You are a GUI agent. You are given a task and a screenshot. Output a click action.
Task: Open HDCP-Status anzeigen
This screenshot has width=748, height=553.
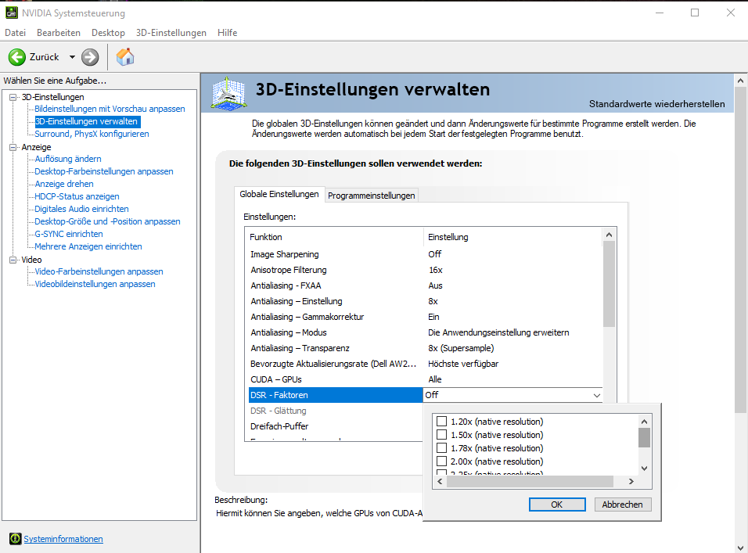click(77, 196)
